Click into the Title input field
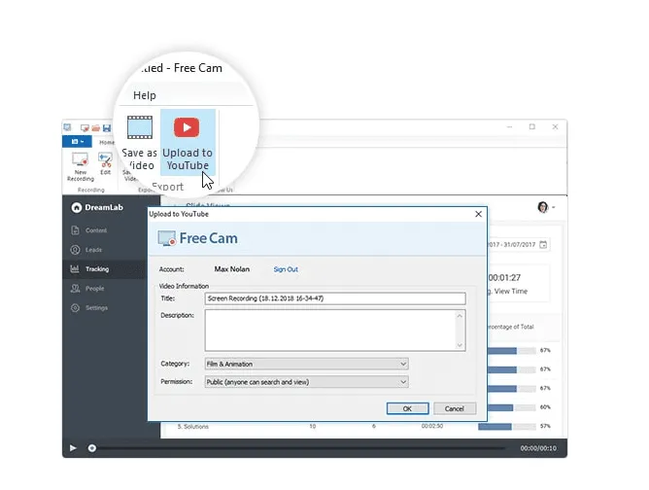 click(335, 298)
